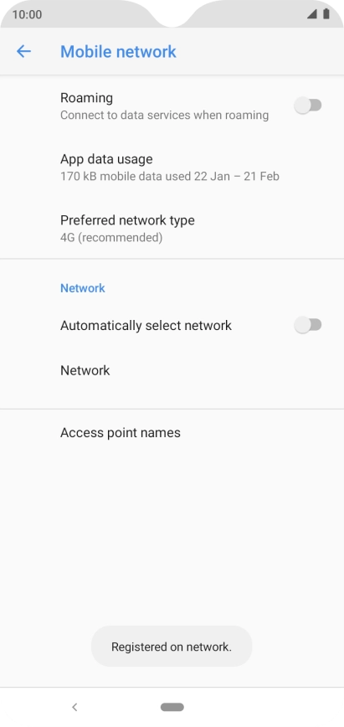Tap 170 kB mobile data used summary
Viewport: 344px width, 727px height.
click(170, 176)
